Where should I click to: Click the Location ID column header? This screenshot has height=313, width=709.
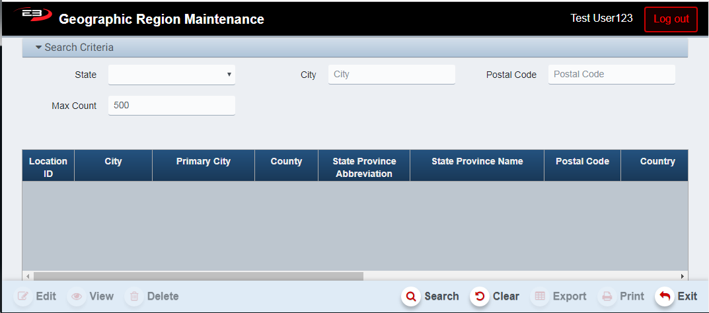click(x=48, y=167)
